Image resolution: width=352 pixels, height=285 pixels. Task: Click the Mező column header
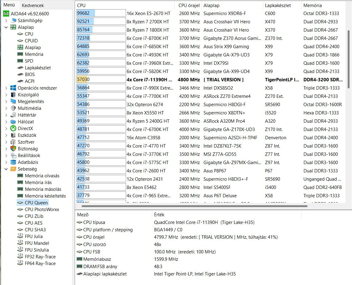click(x=114, y=215)
